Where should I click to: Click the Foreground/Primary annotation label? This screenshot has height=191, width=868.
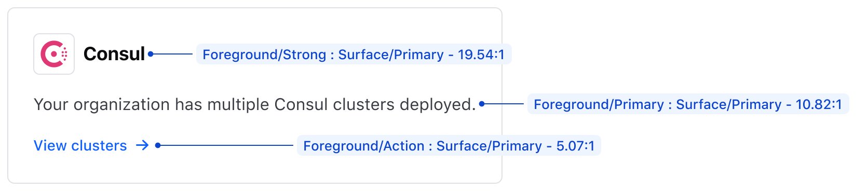click(688, 104)
